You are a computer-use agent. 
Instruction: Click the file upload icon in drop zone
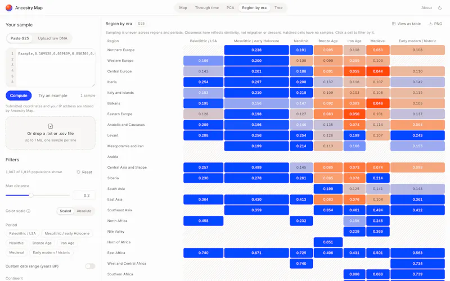(51, 126)
